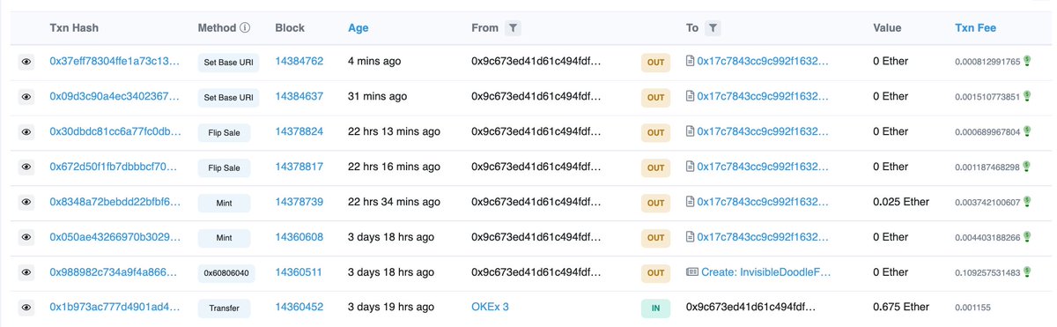Open transaction hash 0x37eff78304ffe1a73c13
The image size is (1057, 327).
coord(115,62)
